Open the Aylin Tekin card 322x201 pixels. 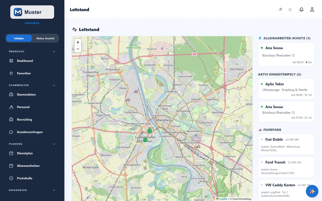click(286, 89)
